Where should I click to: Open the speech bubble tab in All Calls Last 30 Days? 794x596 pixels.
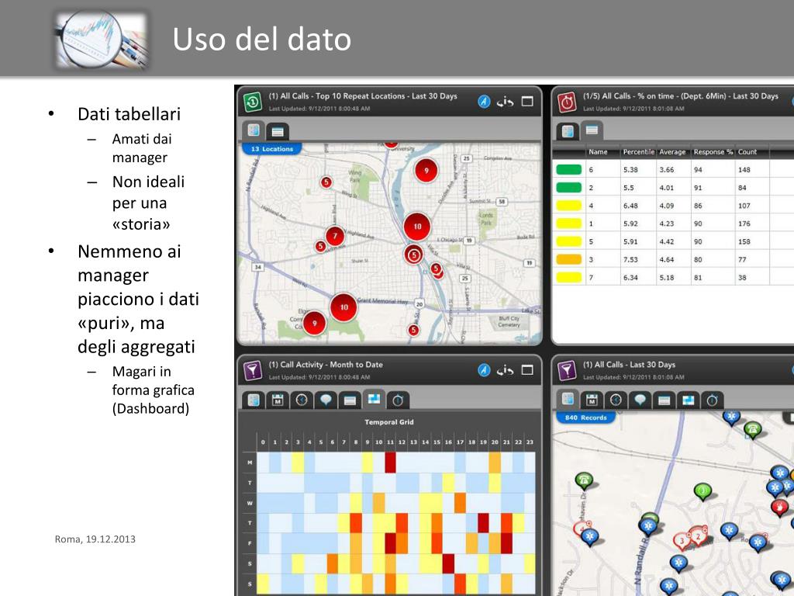point(640,400)
